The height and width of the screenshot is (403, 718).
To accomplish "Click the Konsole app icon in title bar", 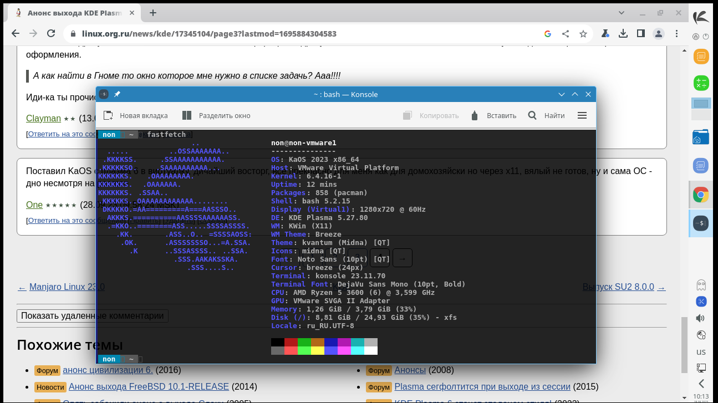I will 104,94.
